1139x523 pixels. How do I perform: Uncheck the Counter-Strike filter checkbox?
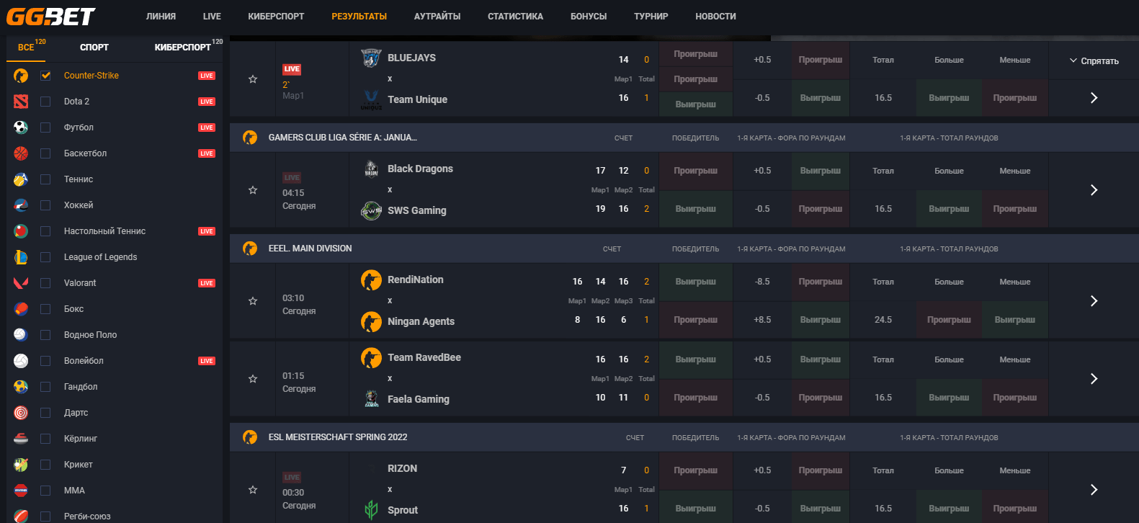pos(45,76)
